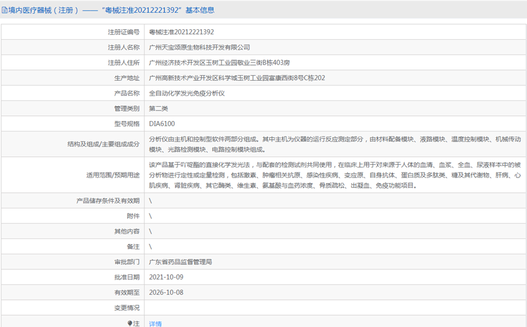Click management category value 第二类

pos(158,109)
